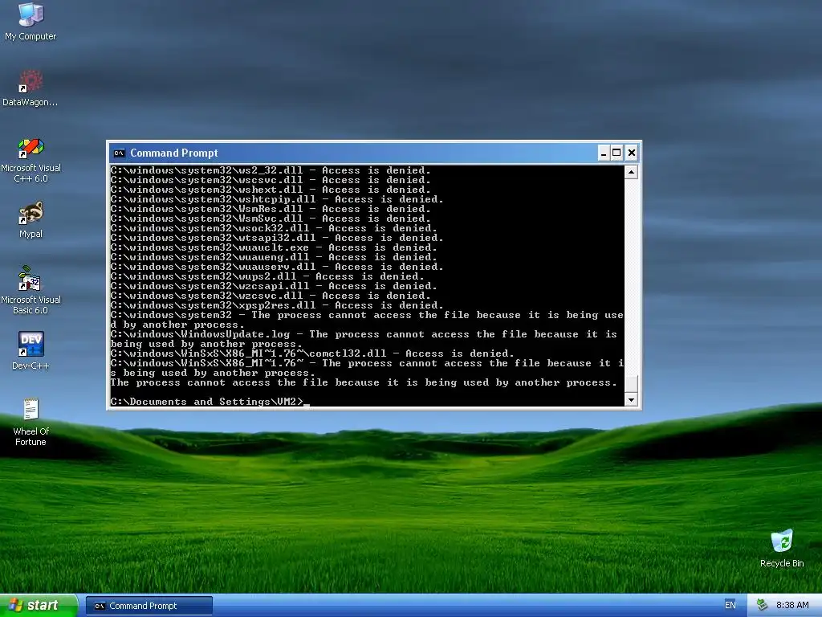Image resolution: width=822 pixels, height=617 pixels.
Task: Click the 8:38 AM clock
Action: click(792, 606)
